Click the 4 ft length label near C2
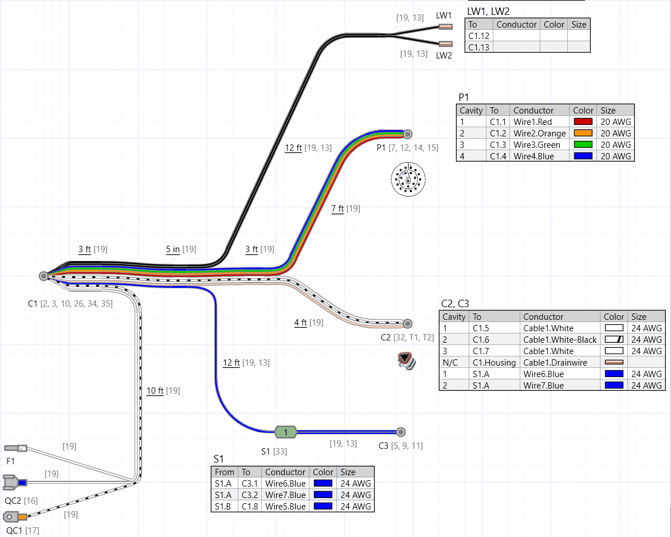 300,323
